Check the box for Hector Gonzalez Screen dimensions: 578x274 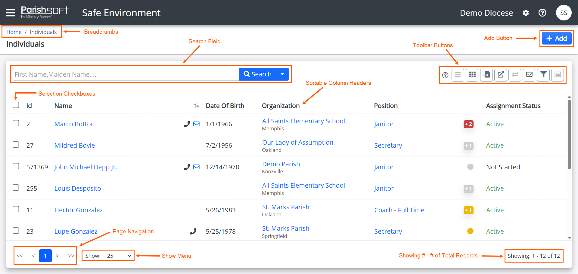pos(16,209)
